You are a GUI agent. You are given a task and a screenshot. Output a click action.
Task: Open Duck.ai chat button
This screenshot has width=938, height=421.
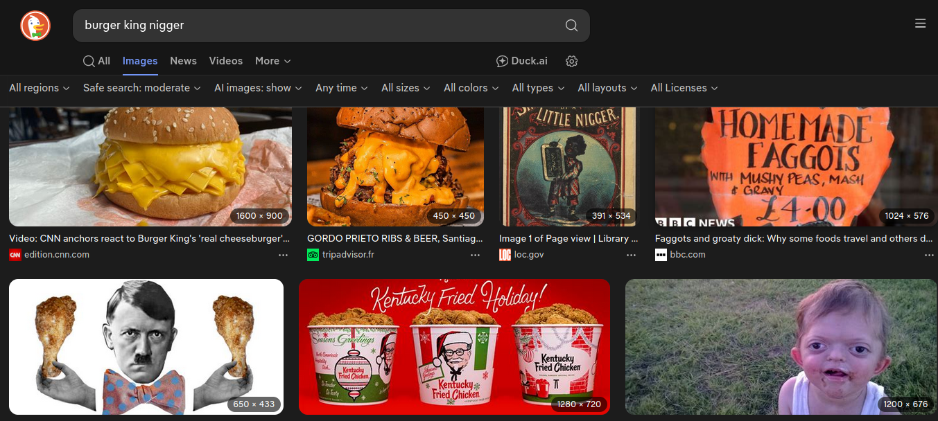coord(522,61)
